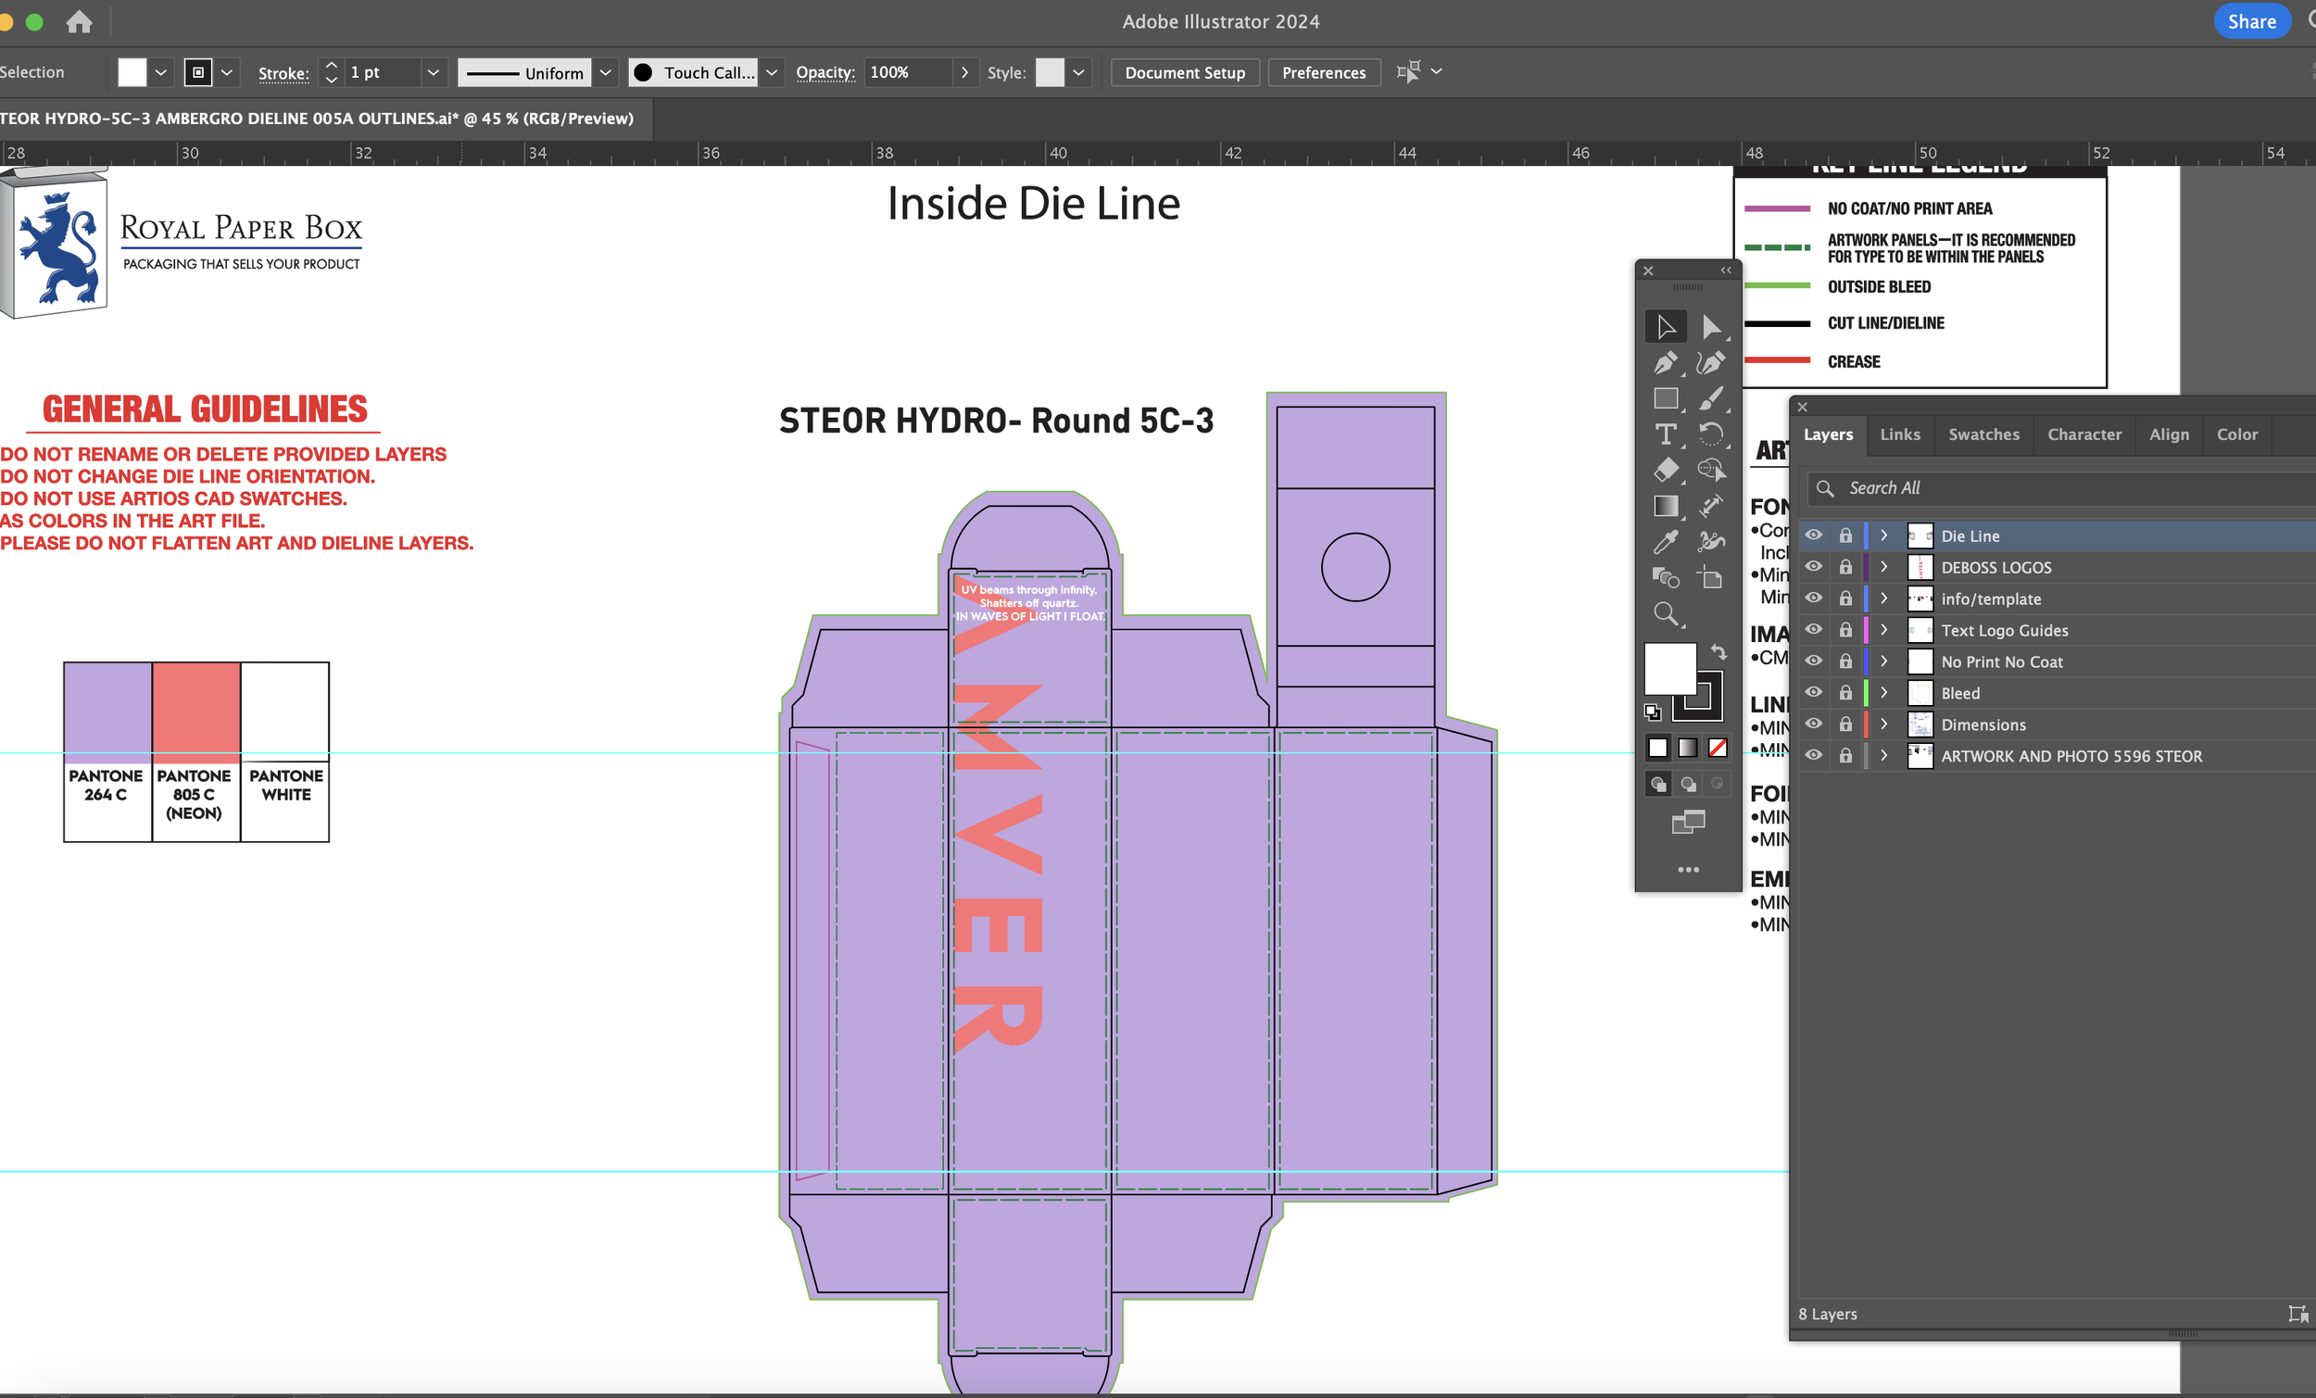
Task: Select the Curvature tool
Action: tap(1711, 362)
